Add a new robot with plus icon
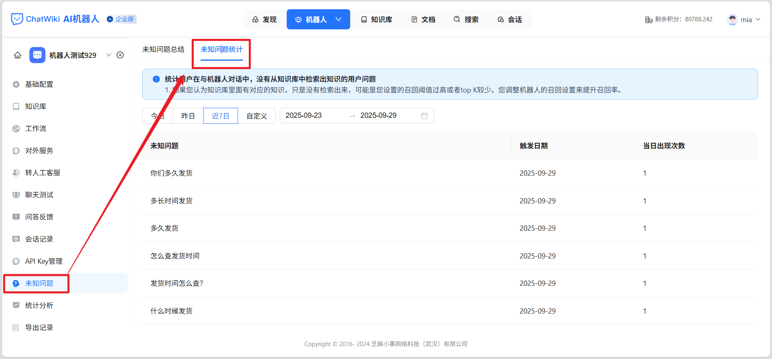The width and height of the screenshot is (772, 359). point(120,55)
